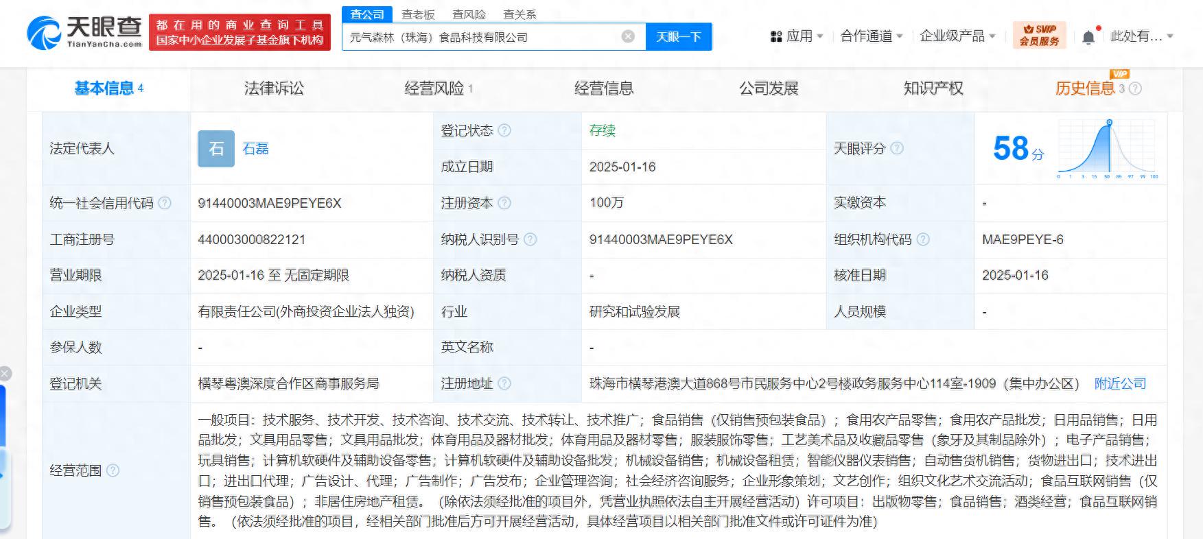Select credit code 91440003MAE9PEYE6X under 统一社会信用代码
1203x539 pixels.
coord(269,203)
